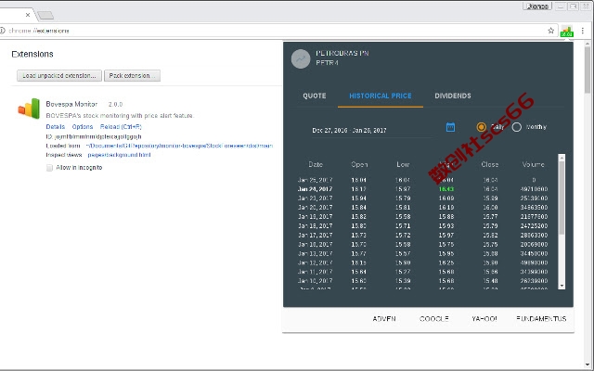
Task: Click the Open price in Jan 23 row
Action: pyautogui.click(x=359, y=198)
